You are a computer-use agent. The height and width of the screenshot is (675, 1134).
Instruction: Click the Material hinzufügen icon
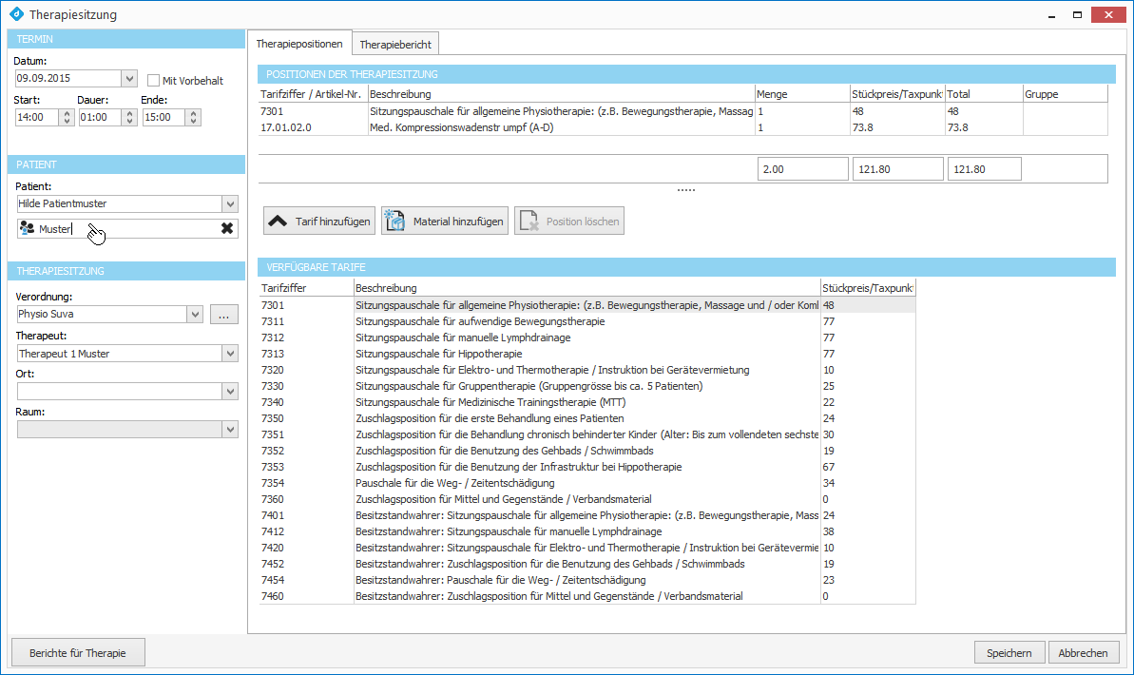click(394, 222)
